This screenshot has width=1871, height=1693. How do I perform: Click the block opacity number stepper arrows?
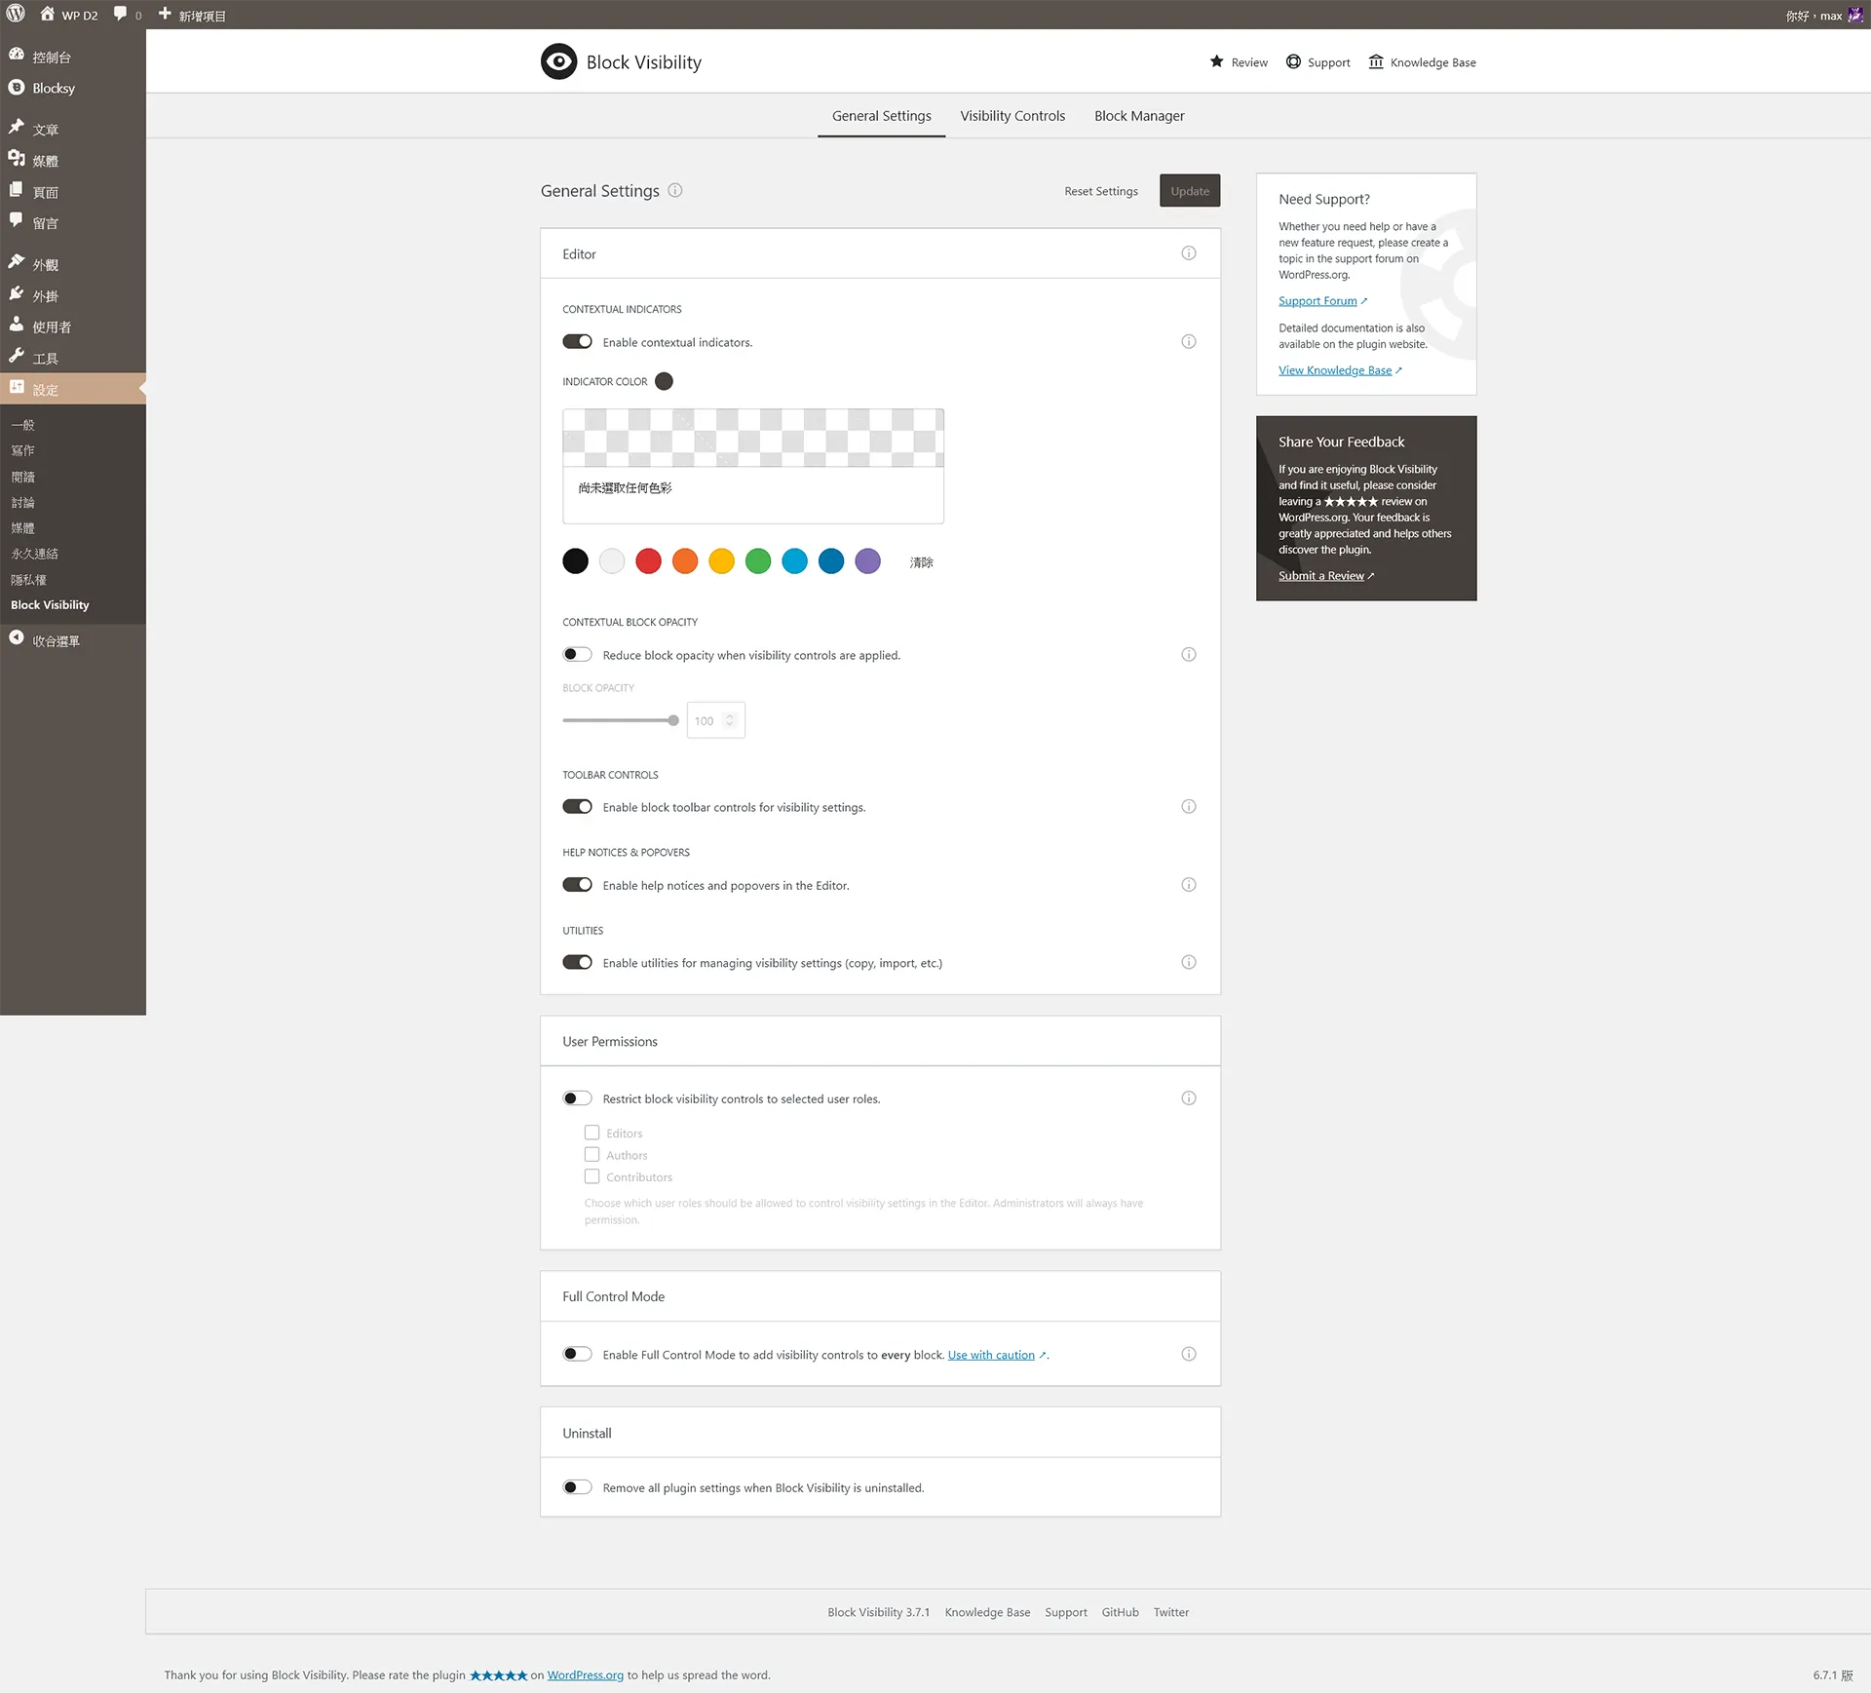click(x=729, y=720)
